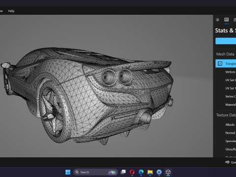The height and width of the screenshot is (177, 236).
Task: Launch Opera browser from the taskbar
Action: point(132,172)
